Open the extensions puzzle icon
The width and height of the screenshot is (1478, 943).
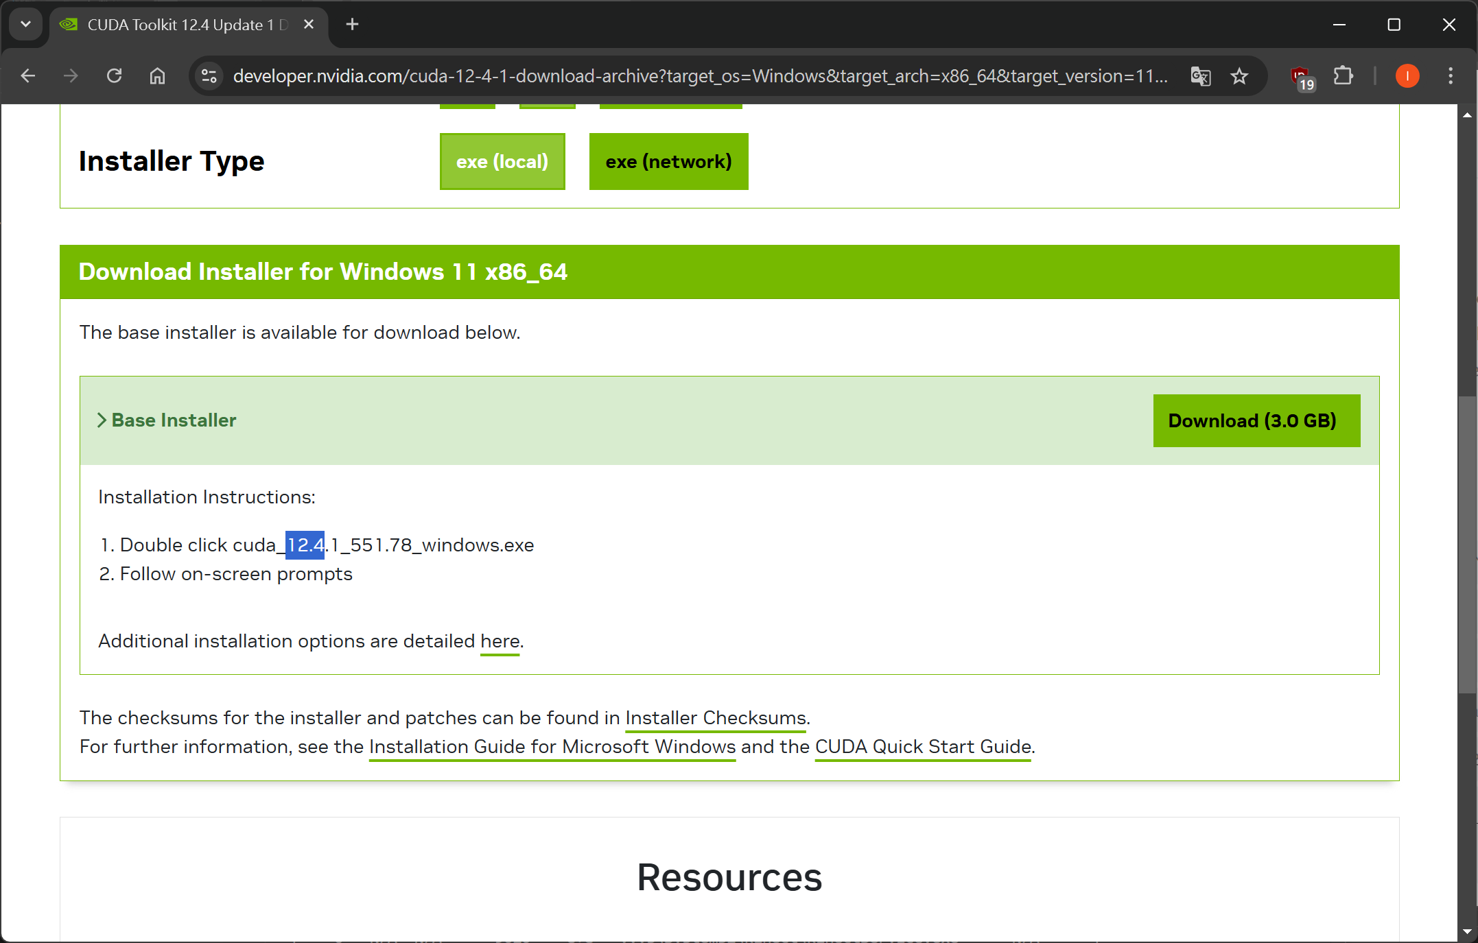pyautogui.click(x=1343, y=75)
